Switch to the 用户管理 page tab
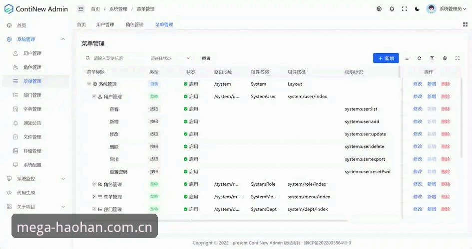This screenshot has height=249, width=472. coord(105,24)
